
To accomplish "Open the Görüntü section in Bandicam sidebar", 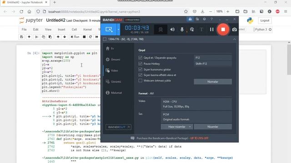I will [113, 81].
